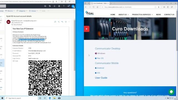178x100 pixels.
Task: Click the Outlook reading pane scrollbar
Action: (75, 45)
